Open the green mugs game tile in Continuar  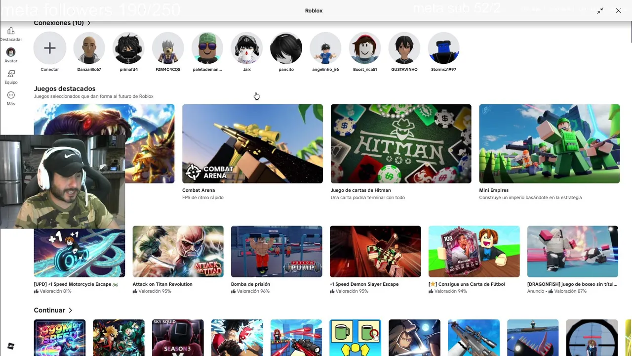(355, 338)
